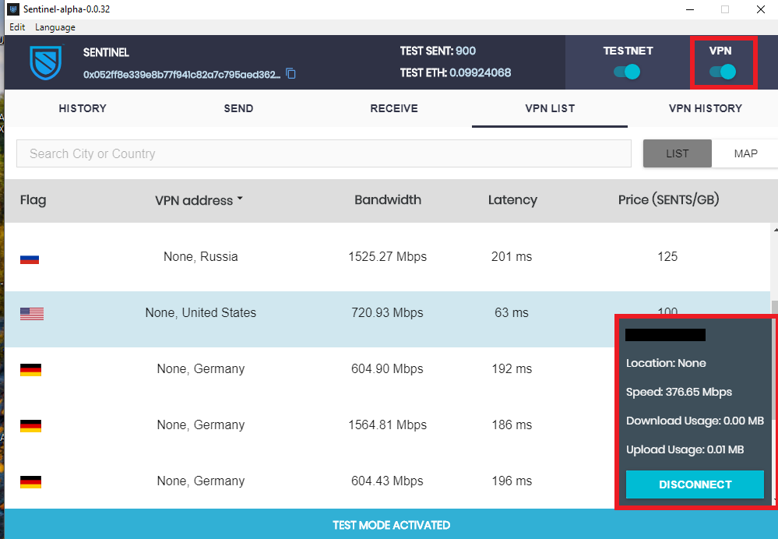Viewport: 778px width, 539px height.
Task: Click the Download Usage: 0.00 MB text
Action: click(x=695, y=421)
